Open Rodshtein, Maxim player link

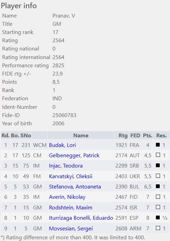point(70,207)
